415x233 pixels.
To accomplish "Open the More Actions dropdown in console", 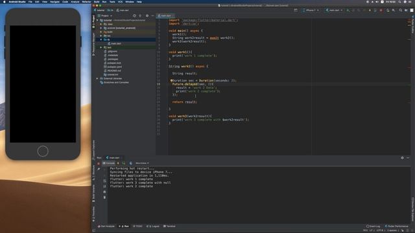I will coord(142,163).
